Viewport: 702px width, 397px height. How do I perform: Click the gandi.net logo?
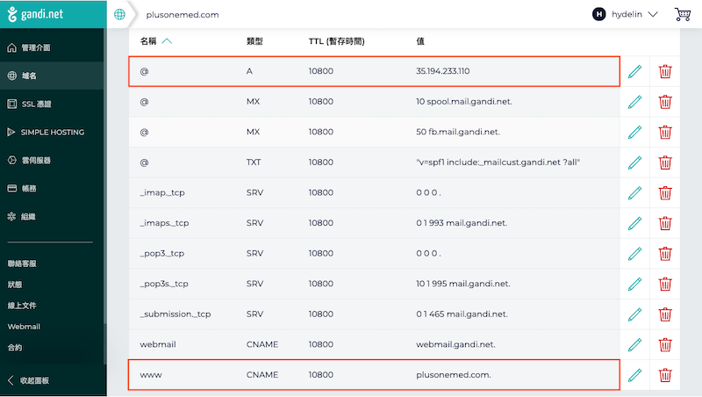tap(35, 14)
